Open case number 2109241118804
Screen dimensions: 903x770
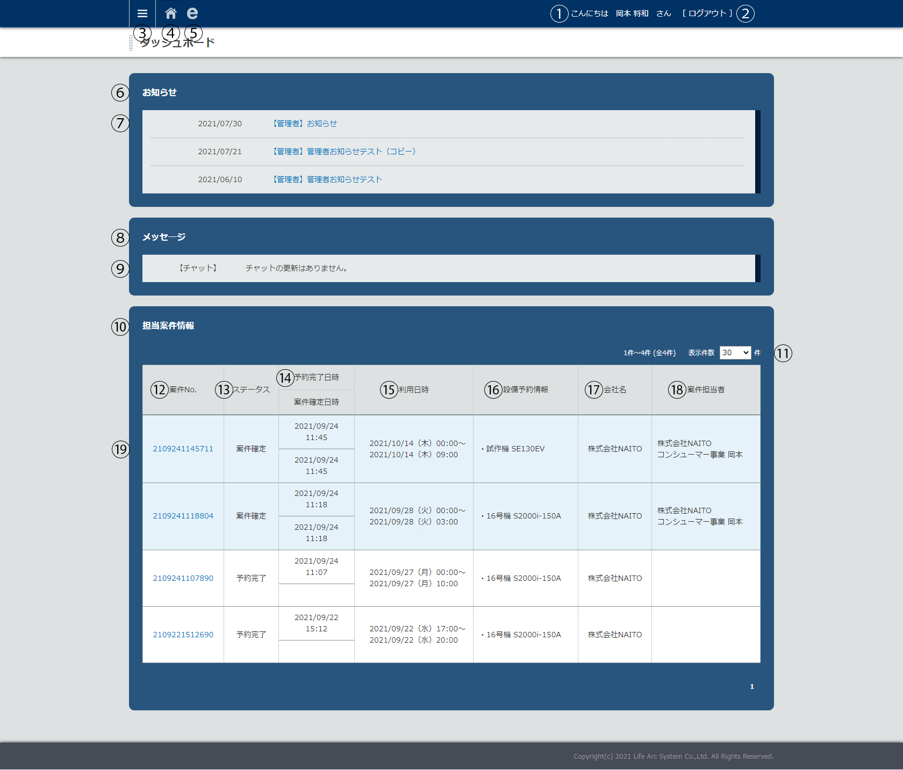pos(183,516)
